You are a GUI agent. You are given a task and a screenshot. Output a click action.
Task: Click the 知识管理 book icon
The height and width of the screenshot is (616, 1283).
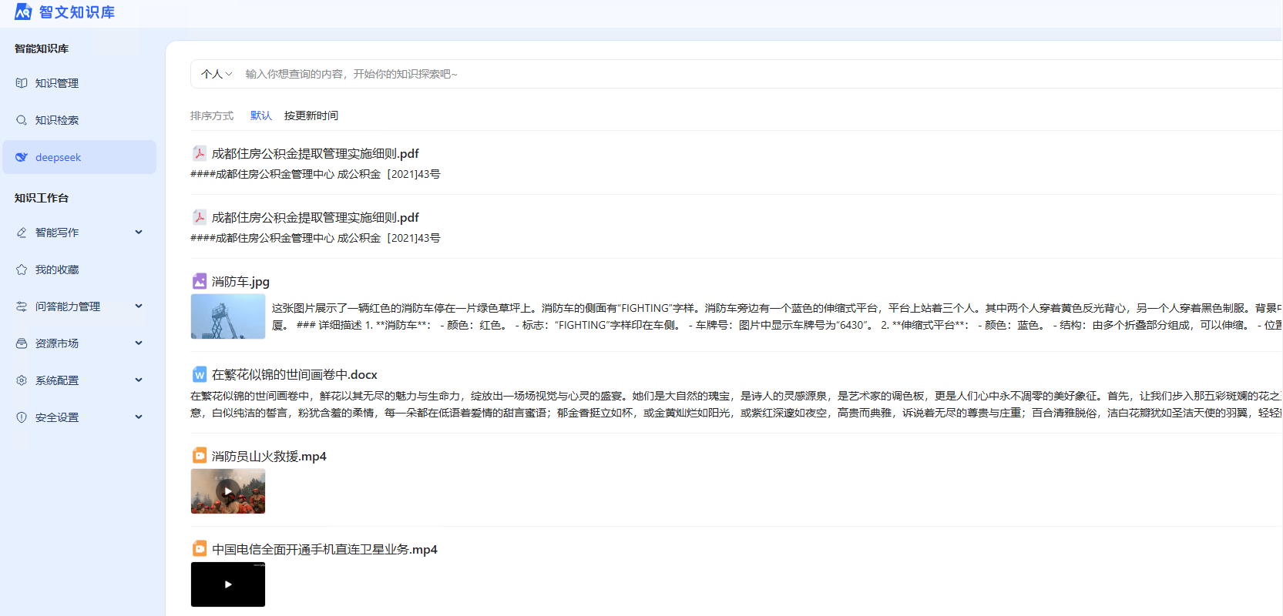pyautogui.click(x=22, y=83)
